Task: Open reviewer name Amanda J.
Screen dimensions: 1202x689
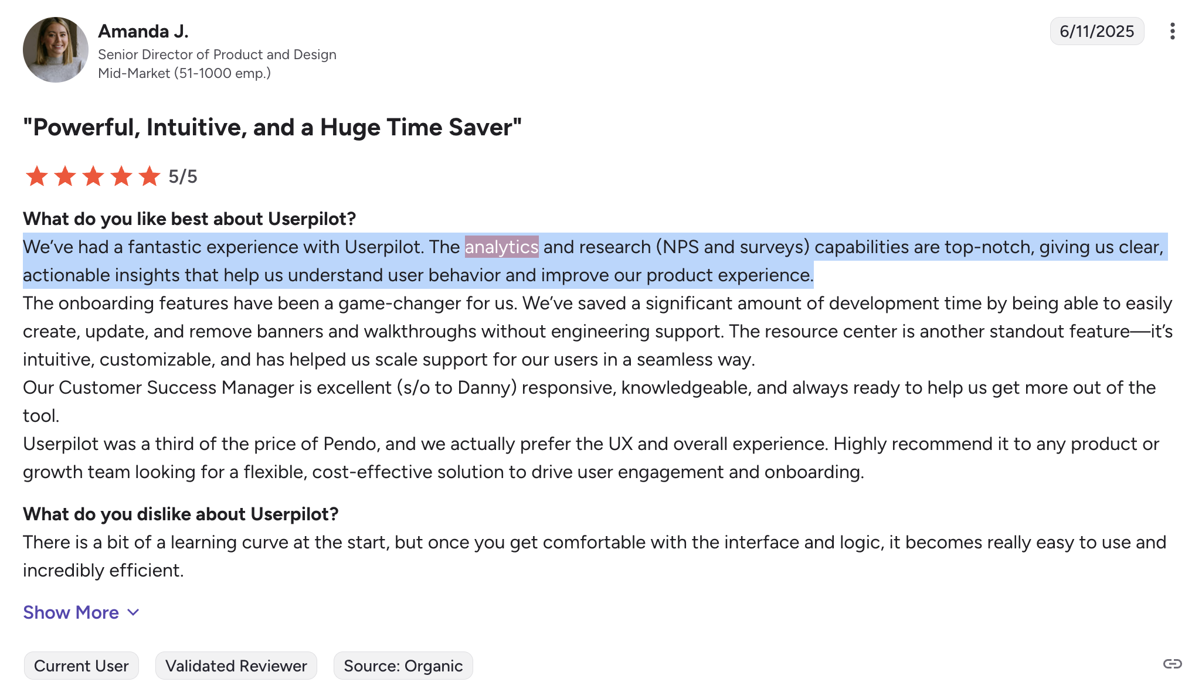Action: tap(143, 31)
